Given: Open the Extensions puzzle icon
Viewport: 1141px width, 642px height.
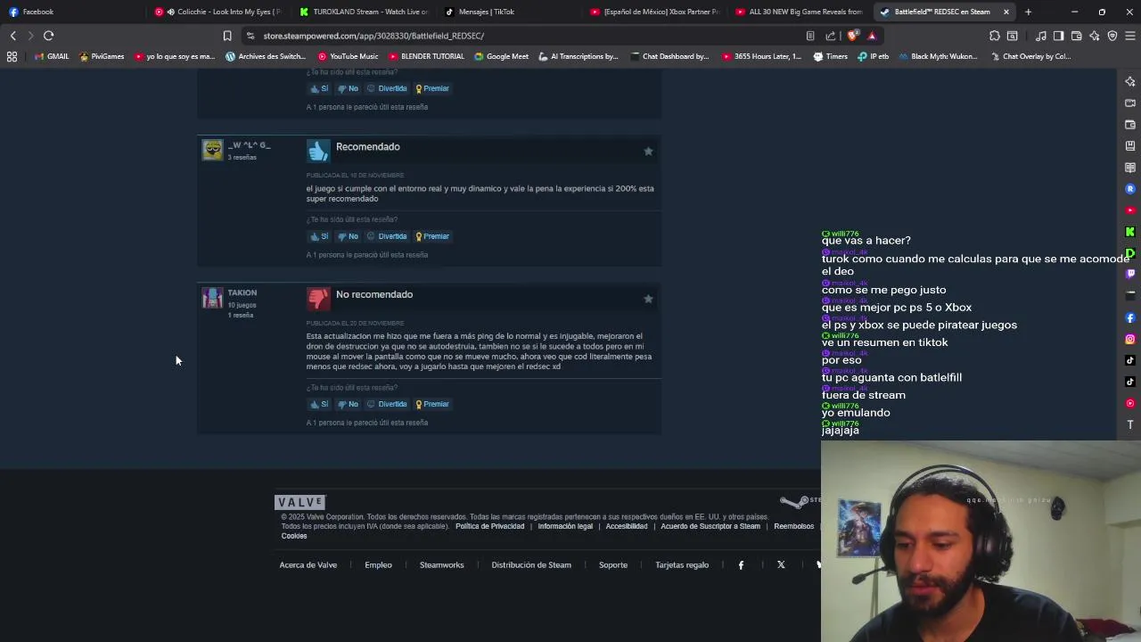Looking at the screenshot, I should pyautogui.click(x=995, y=36).
